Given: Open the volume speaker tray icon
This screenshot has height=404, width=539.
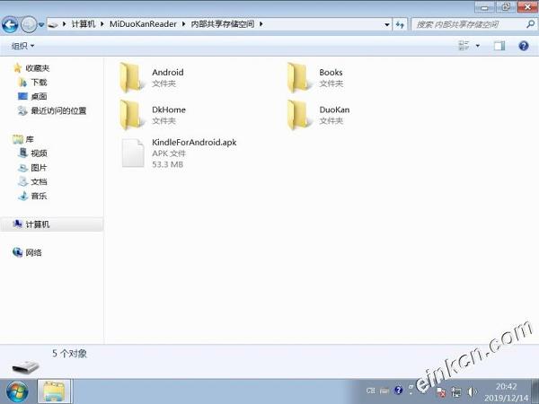Looking at the screenshot, I should pyautogui.click(x=472, y=391).
